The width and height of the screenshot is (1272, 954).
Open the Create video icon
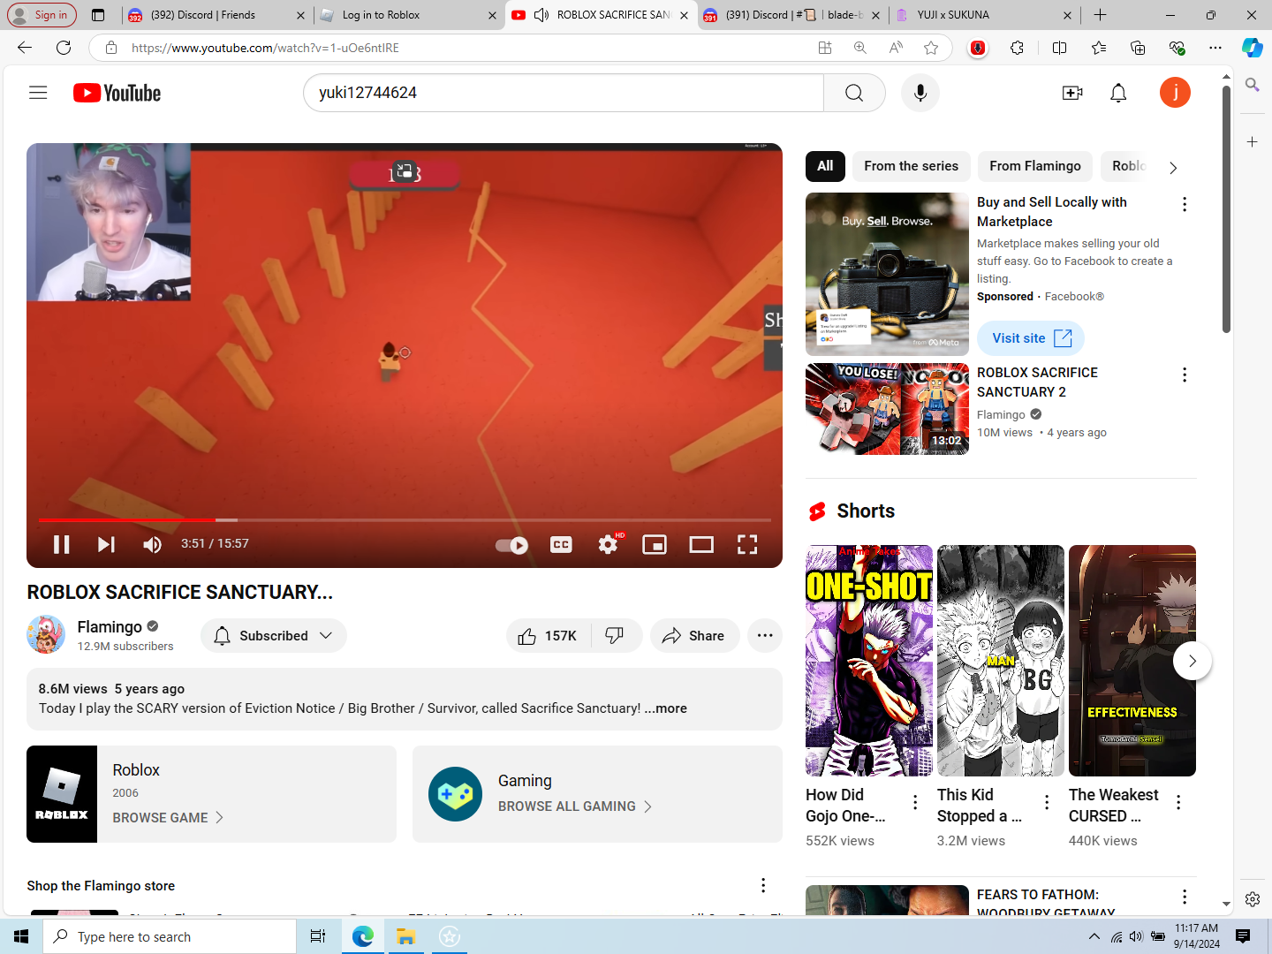point(1072,93)
